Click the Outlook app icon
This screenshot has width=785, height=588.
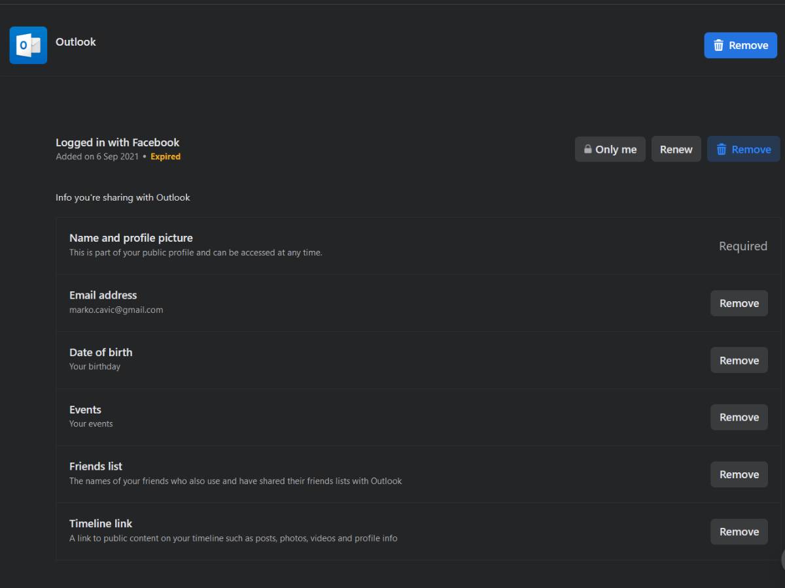pyautogui.click(x=28, y=45)
